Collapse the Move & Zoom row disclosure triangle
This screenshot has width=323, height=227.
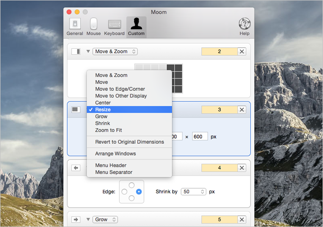point(88,51)
